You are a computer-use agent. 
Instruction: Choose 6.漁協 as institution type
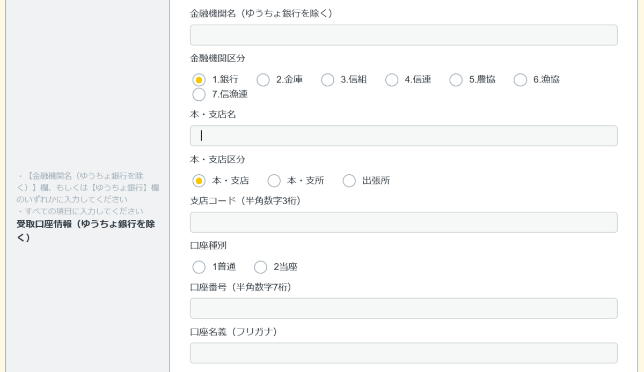(520, 80)
